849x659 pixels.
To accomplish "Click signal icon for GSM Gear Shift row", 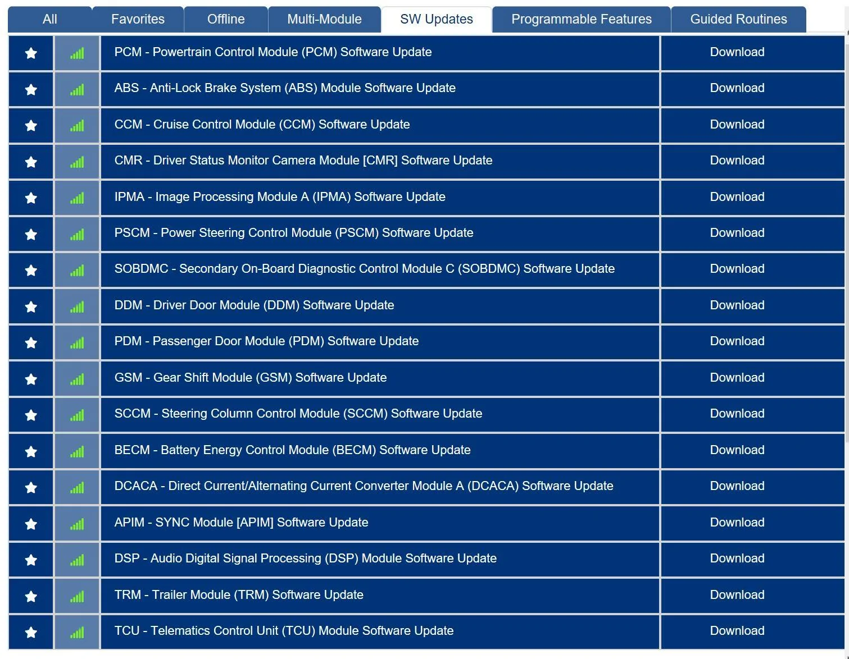I will click(77, 379).
